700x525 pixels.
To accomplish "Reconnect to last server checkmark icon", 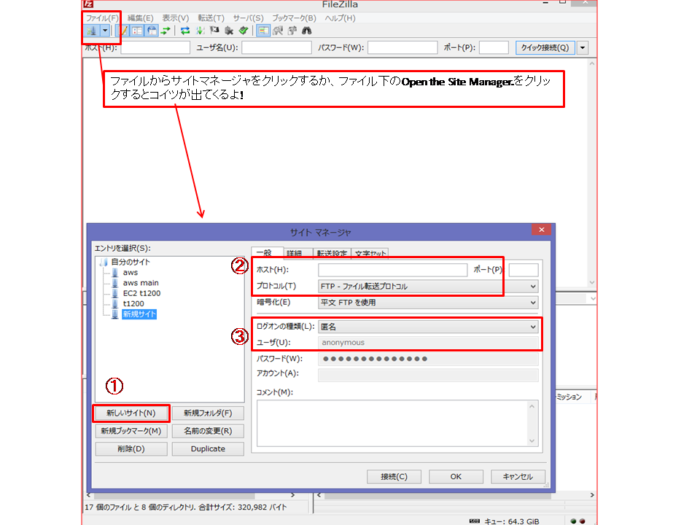I will point(244,31).
